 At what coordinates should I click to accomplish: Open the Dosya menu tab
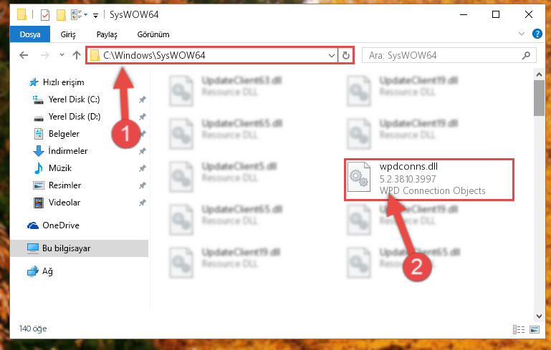(x=30, y=34)
